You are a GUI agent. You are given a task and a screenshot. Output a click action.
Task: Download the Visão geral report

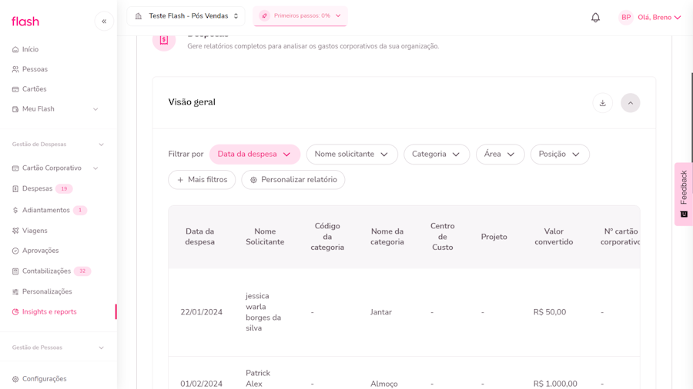(x=603, y=103)
